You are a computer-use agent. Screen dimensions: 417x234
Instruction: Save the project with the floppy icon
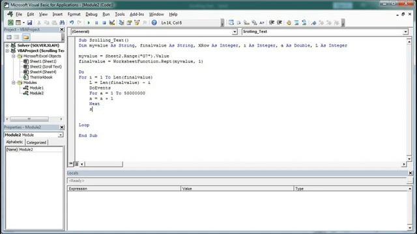pyautogui.click(x=29, y=23)
